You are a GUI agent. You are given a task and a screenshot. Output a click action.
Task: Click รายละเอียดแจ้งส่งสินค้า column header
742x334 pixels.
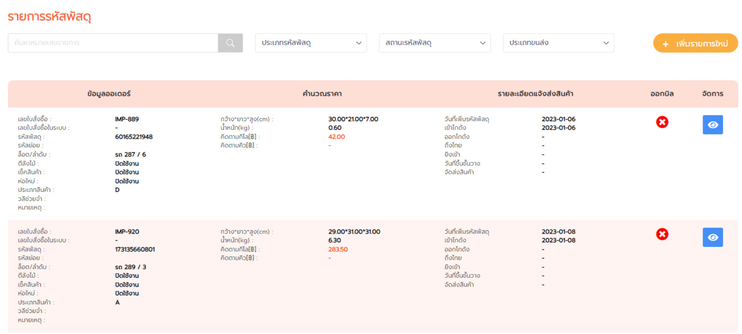535,94
